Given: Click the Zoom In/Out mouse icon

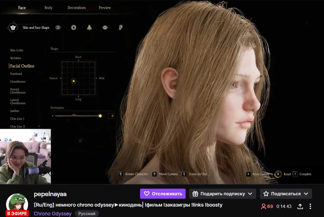Looking at the screenshot, I should click(184, 174).
